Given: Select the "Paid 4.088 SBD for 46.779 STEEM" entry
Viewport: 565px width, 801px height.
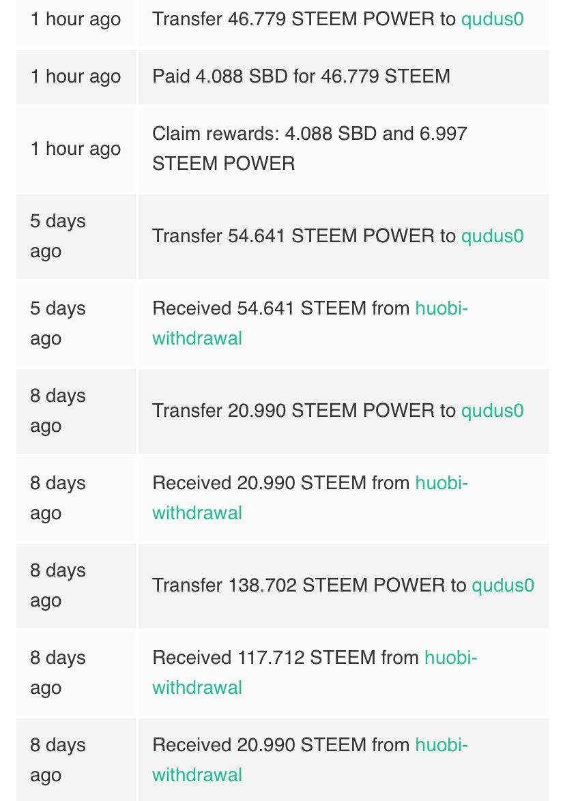Looking at the screenshot, I should [x=301, y=75].
